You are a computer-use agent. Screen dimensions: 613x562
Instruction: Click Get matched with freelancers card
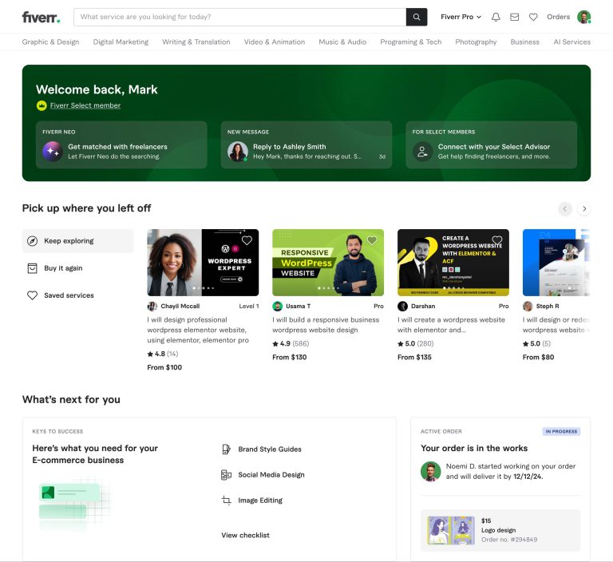coord(121,144)
